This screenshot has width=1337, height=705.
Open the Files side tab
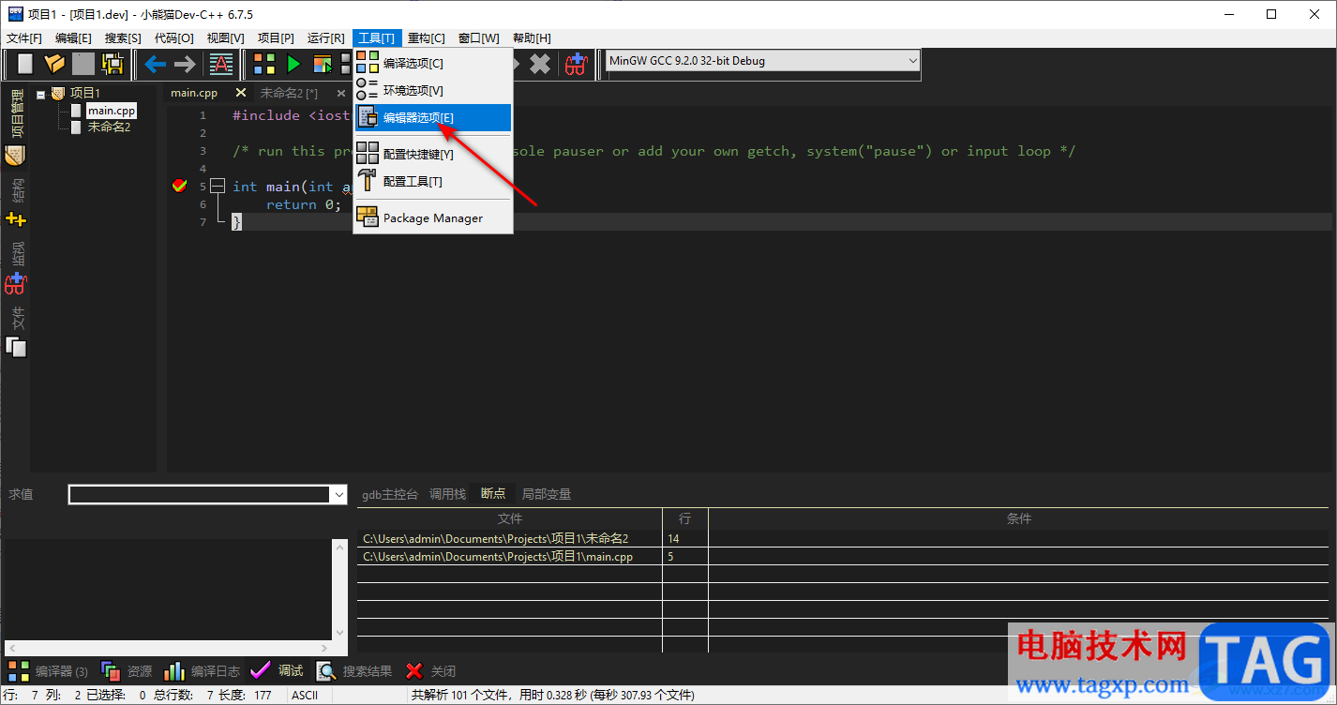15,332
